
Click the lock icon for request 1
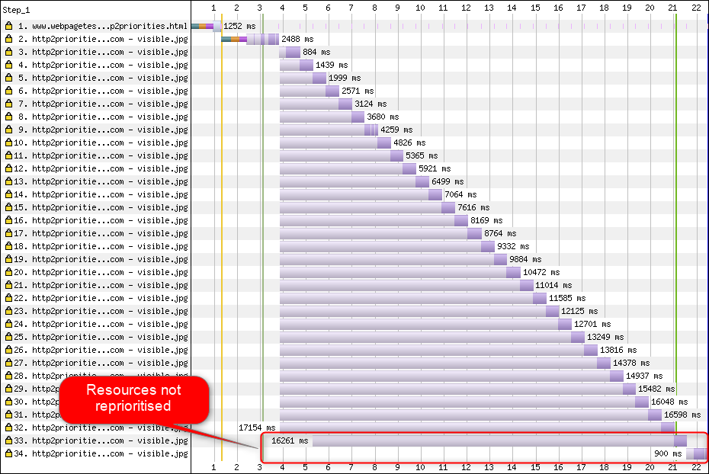click(x=8, y=26)
